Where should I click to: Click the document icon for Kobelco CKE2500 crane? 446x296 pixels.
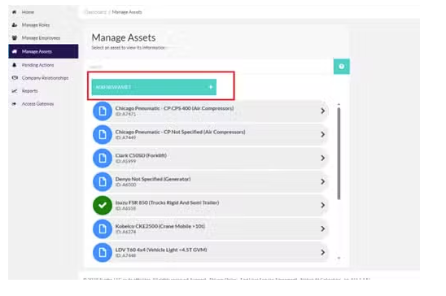point(103,229)
